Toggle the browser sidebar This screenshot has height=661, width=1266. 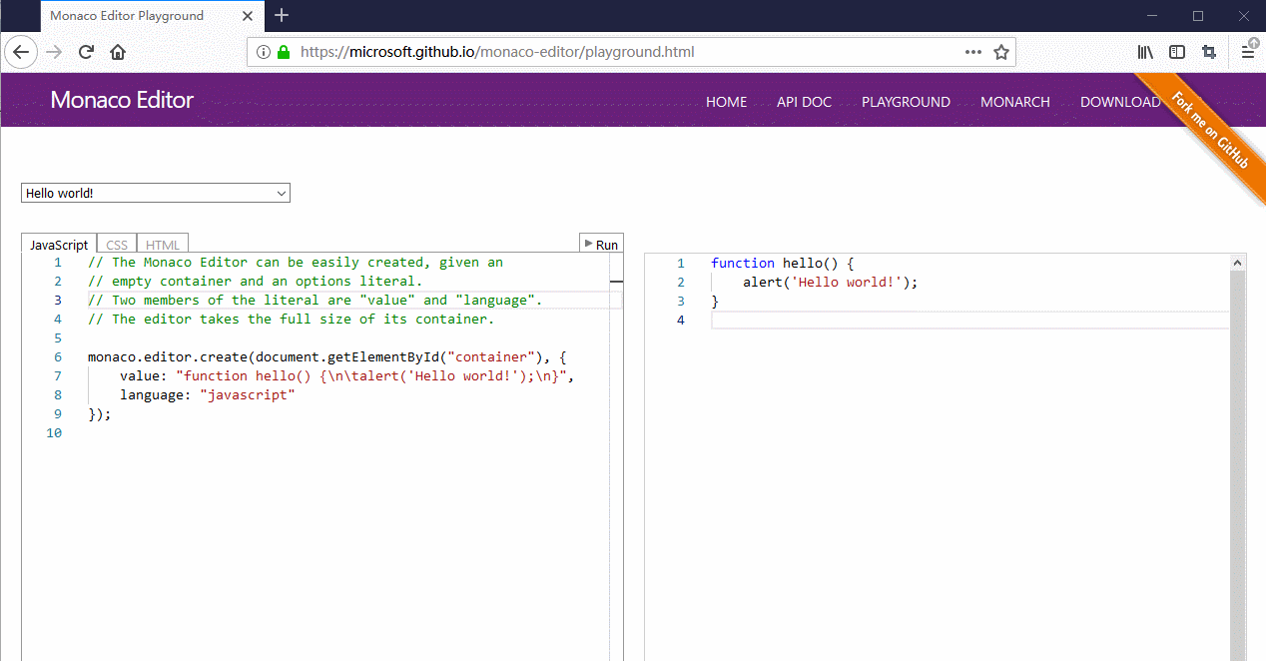coord(1177,52)
